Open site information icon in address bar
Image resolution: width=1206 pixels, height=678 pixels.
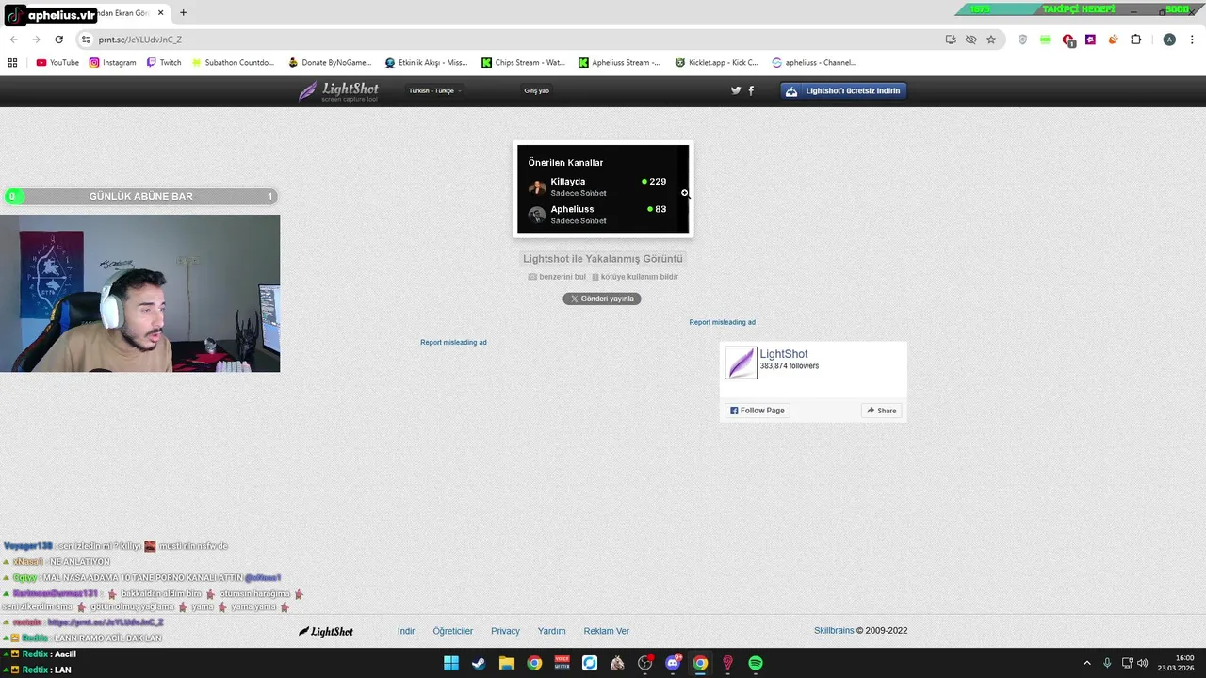86,40
